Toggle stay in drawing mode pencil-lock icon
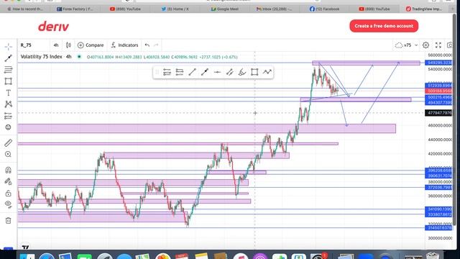 [x=8, y=182]
